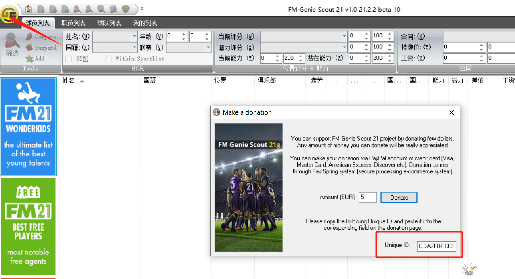This screenshot has width=515, height=279.
Task: Open the FM21 Wonderkids banner
Action: pos(28,127)
